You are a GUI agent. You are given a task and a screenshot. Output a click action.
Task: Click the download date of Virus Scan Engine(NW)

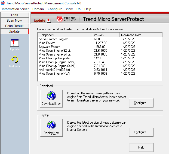click(128, 74)
